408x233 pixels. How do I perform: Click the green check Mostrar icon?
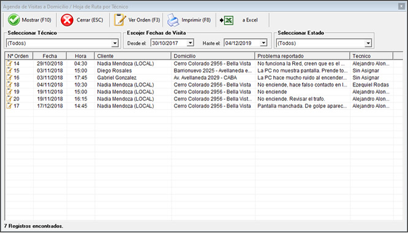point(14,20)
